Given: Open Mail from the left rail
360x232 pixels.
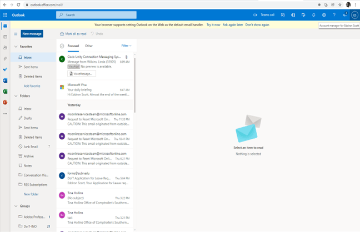Looking at the screenshot, I should tap(5, 26).
